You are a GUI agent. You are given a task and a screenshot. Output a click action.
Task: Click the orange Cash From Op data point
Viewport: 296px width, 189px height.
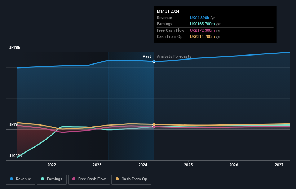pyautogui.click(x=154, y=124)
